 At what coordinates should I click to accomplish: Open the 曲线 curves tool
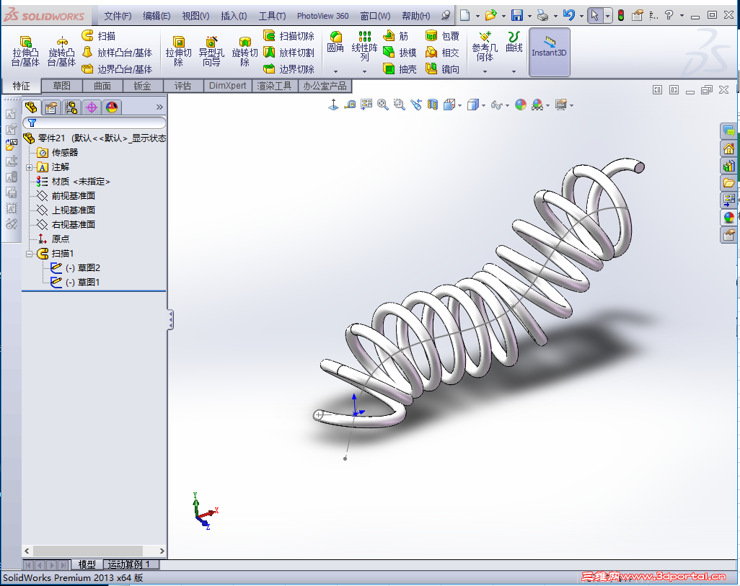[x=514, y=42]
